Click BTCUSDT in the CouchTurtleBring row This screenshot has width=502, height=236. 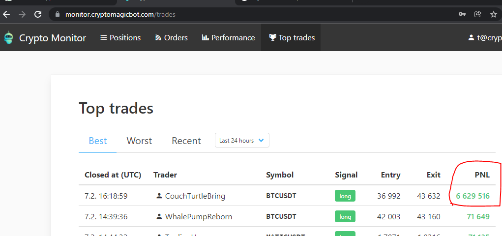(281, 196)
